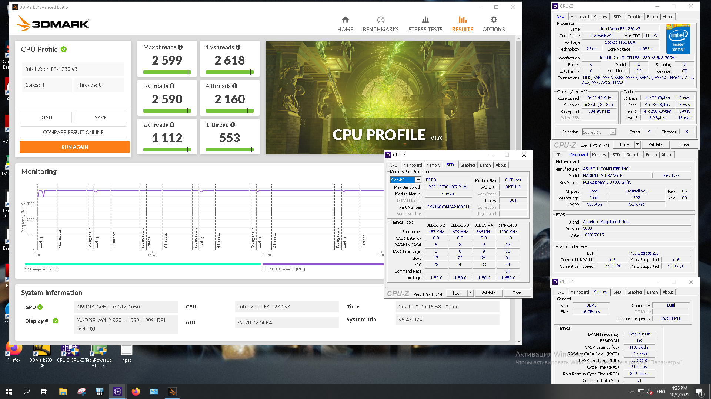Open File Explorer from taskbar
The height and width of the screenshot is (399, 711).
point(63,392)
